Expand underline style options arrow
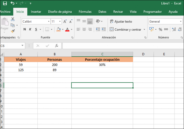 tap(40, 29)
